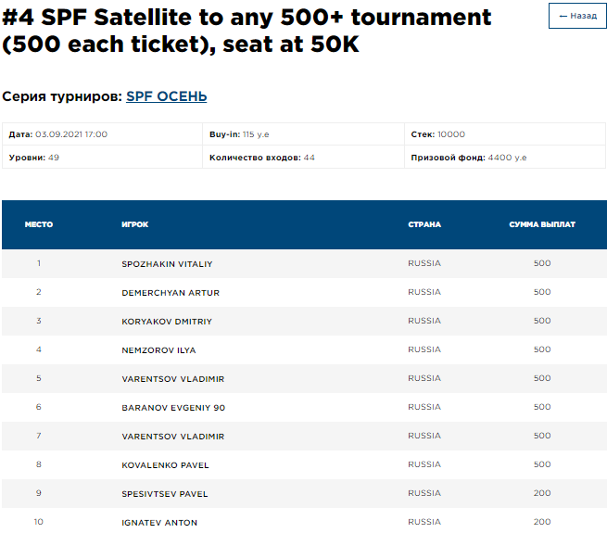Viewport: 607px width, 533px height.
Task: Select player KORYAKOV DMITRIY
Action: click(x=167, y=322)
